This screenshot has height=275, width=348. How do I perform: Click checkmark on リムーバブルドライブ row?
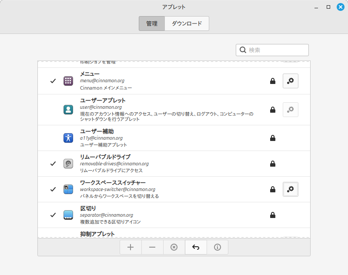[53, 164]
